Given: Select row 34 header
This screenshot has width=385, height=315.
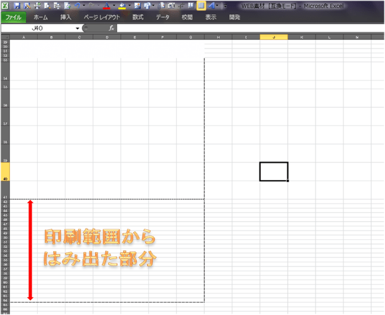Looking at the screenshot, I should (x=5, y=71).
